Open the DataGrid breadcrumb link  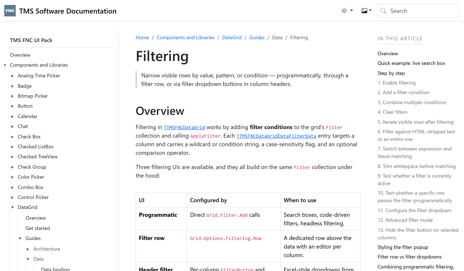tap(232, 37)
